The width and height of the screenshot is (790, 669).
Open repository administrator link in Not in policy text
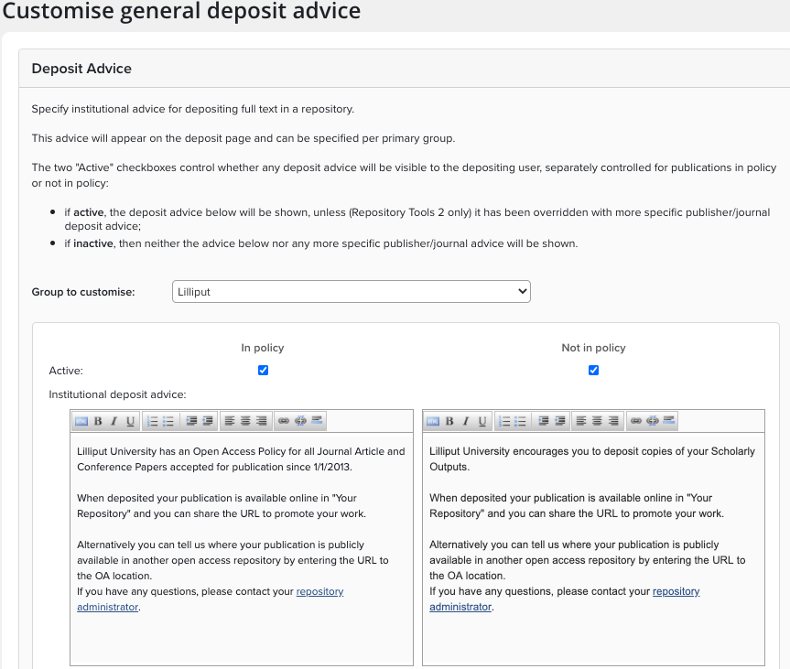(676, 591)
